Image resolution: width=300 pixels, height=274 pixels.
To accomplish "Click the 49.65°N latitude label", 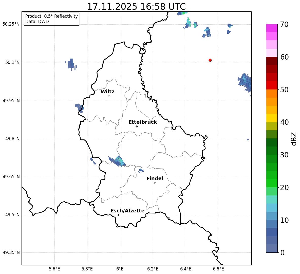I will point(11,177).
